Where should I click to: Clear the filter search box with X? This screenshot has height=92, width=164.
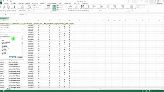point(22,39)
